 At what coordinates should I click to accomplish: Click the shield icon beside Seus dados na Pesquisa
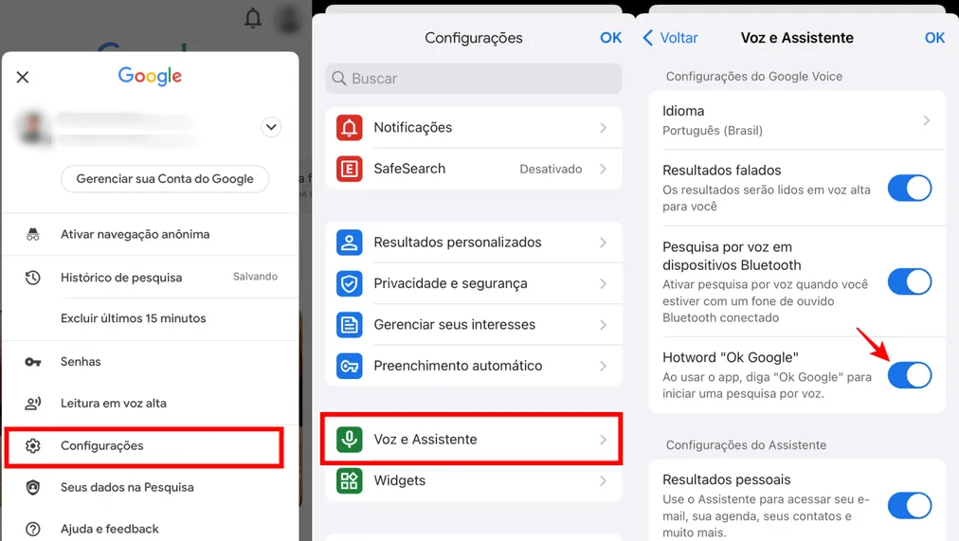point(33,487)
